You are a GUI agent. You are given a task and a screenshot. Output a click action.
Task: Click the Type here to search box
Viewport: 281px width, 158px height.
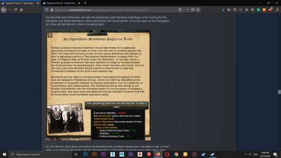40,154
